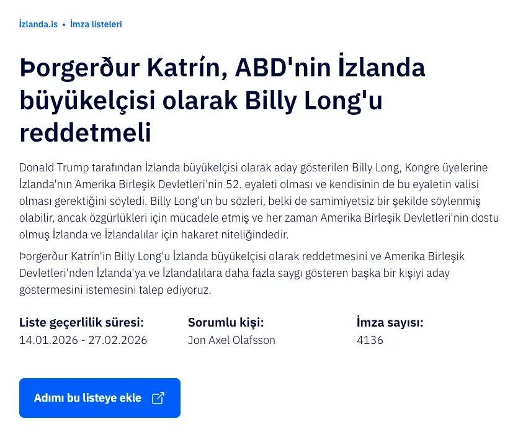Go to the İmza listeleri breadcrumb
518x434 pixels.
pyautogui.click(x=96, y=24)
